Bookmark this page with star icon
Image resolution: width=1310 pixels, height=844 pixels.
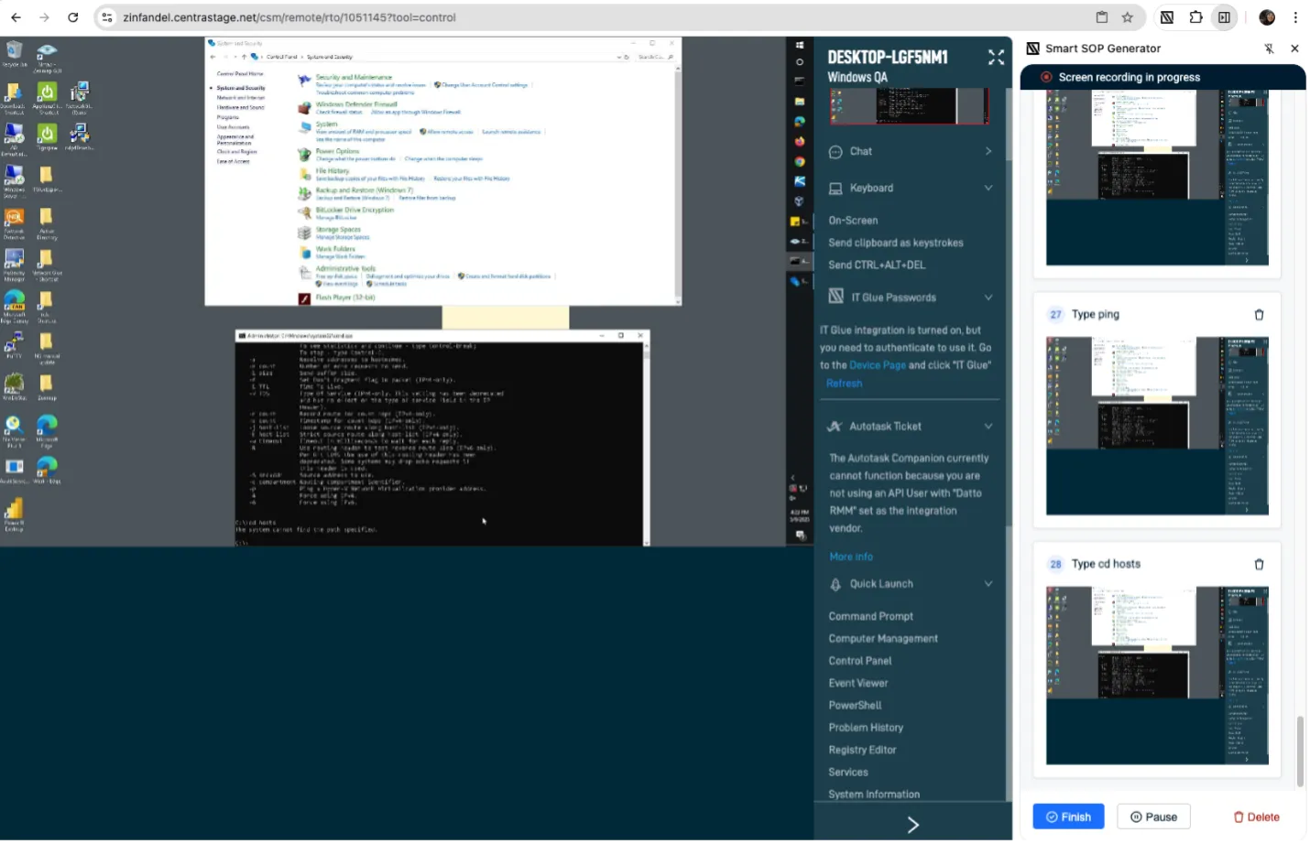coord(1128,17)
